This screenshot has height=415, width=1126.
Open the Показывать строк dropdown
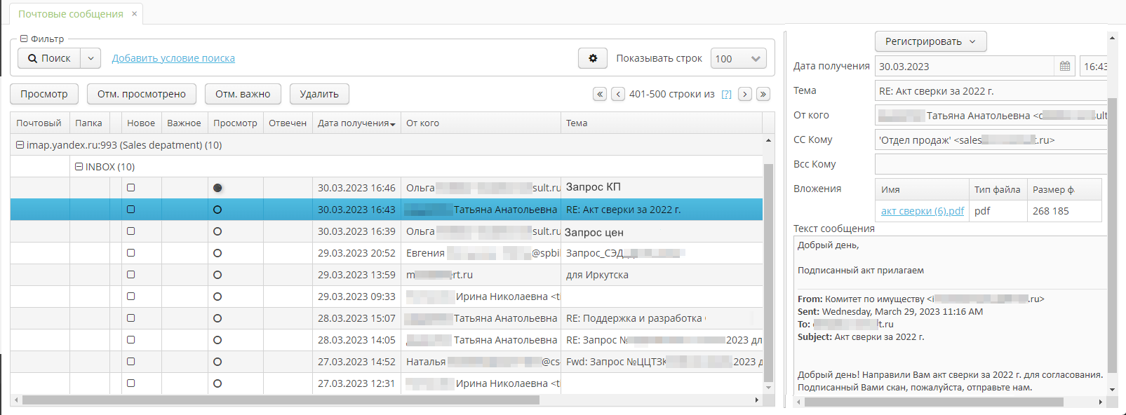(738, 59)
